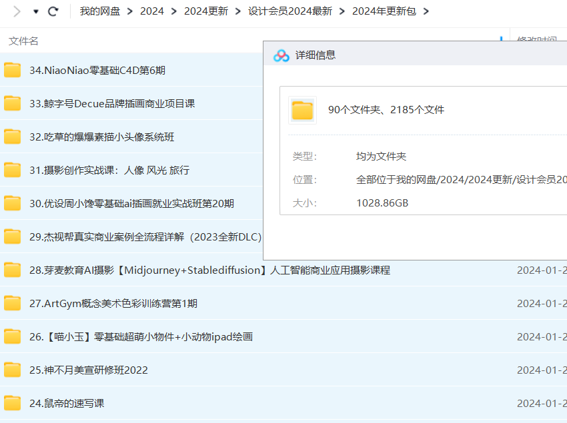Screen dimensions: 567x423
Task: Select the 2024年更新包 breadcrumb item
Action: pos(384,11)
